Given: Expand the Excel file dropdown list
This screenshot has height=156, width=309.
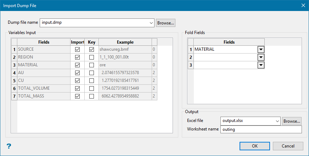Looking at the screenshot, I should click(x=277, y=121).
